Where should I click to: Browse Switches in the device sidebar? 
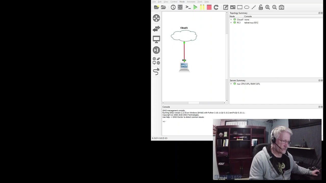(156, 29)
